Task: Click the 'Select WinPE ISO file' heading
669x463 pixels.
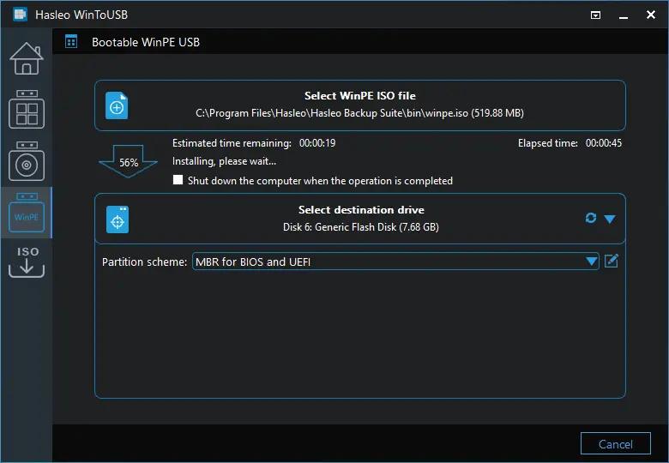Action: point(360,95)
